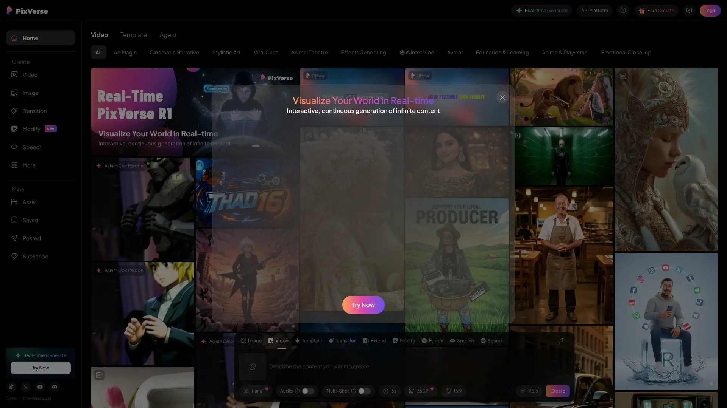Click the prompt description input field
This screenshot has width=727, height=408.
(418, 367)
